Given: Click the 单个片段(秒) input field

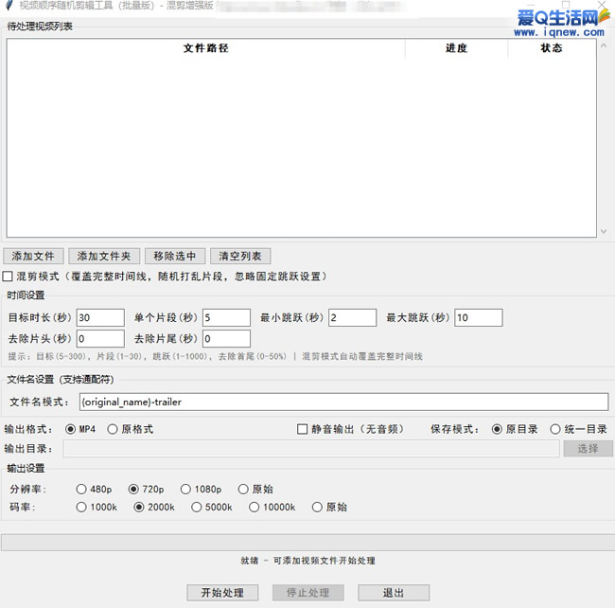Looking at the screenshot, I should click(226, 317).
